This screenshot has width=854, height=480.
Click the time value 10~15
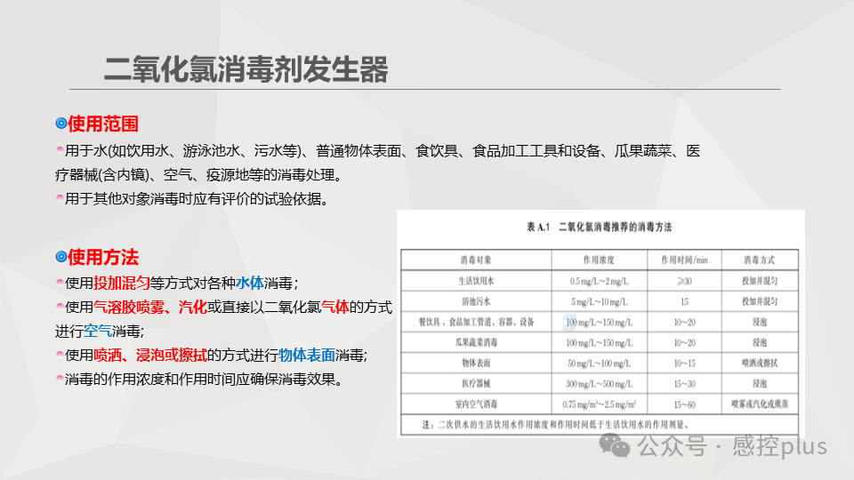pos(685,363)
